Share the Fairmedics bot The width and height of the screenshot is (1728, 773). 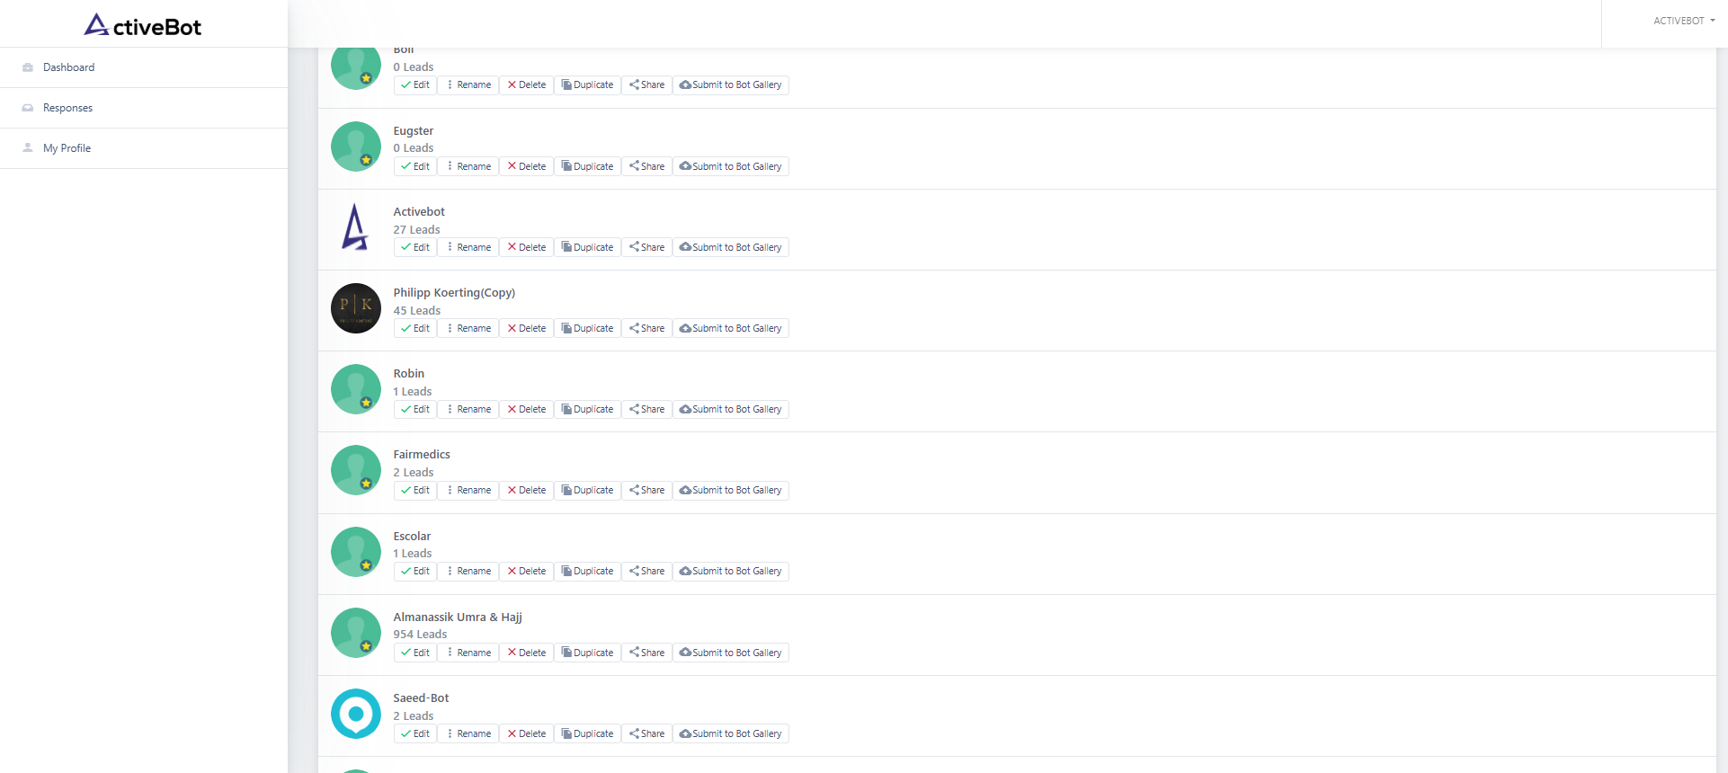click(x=647, y=490)
